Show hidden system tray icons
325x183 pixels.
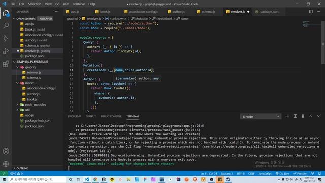point(279,179)
